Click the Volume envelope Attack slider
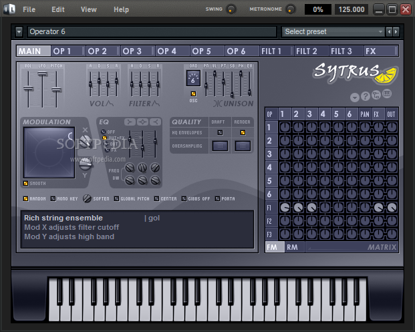Screen dimensions: 415x332 click(x=90, y=84)
